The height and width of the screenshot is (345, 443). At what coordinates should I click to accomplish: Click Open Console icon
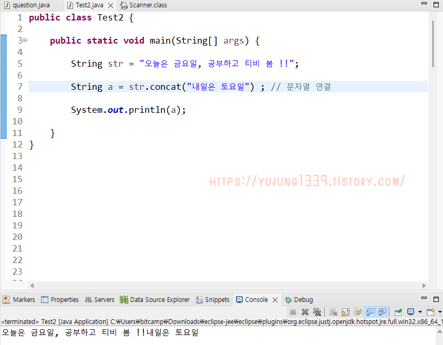tap(430, 312)
